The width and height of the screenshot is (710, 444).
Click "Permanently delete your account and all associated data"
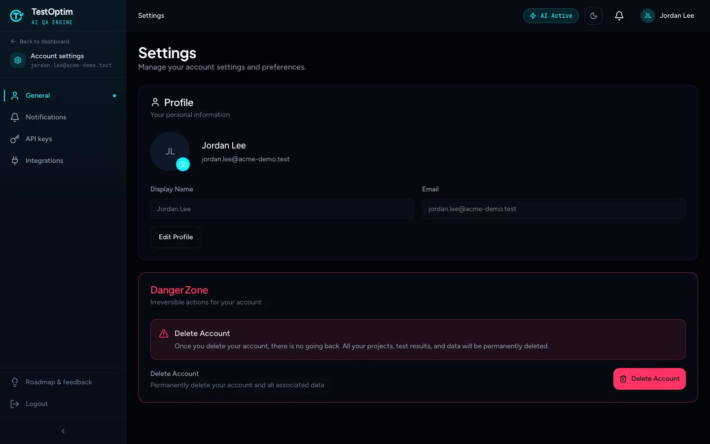(x=237, y=385)
